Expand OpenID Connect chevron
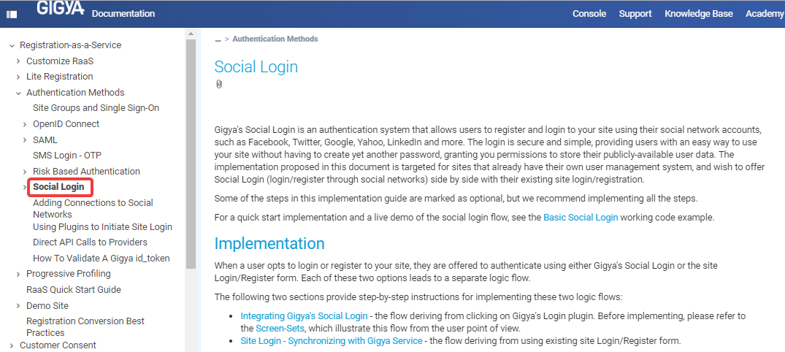This screenshot has width=785, height=352. 25,124
